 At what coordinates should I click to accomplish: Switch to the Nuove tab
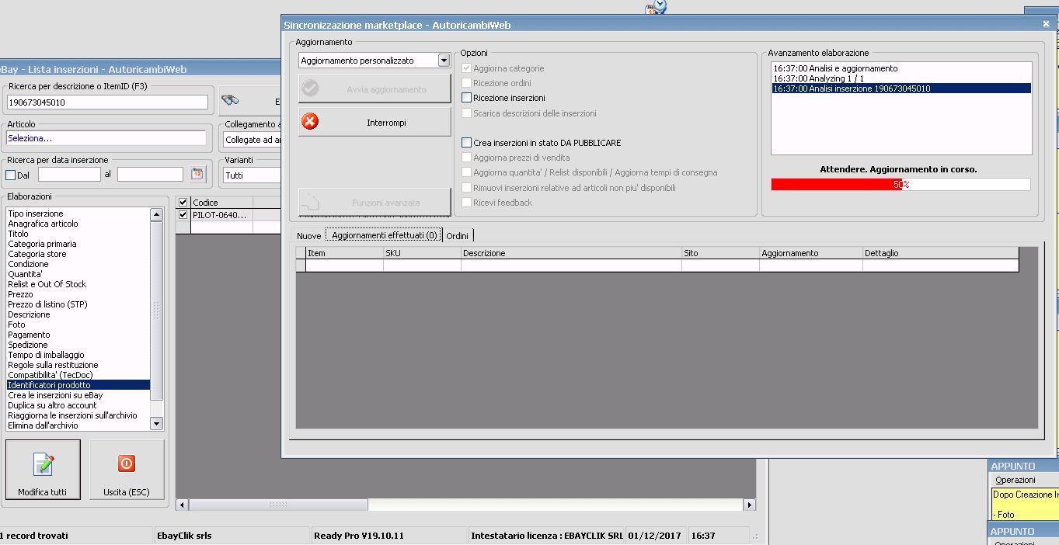tap(308, 235)
